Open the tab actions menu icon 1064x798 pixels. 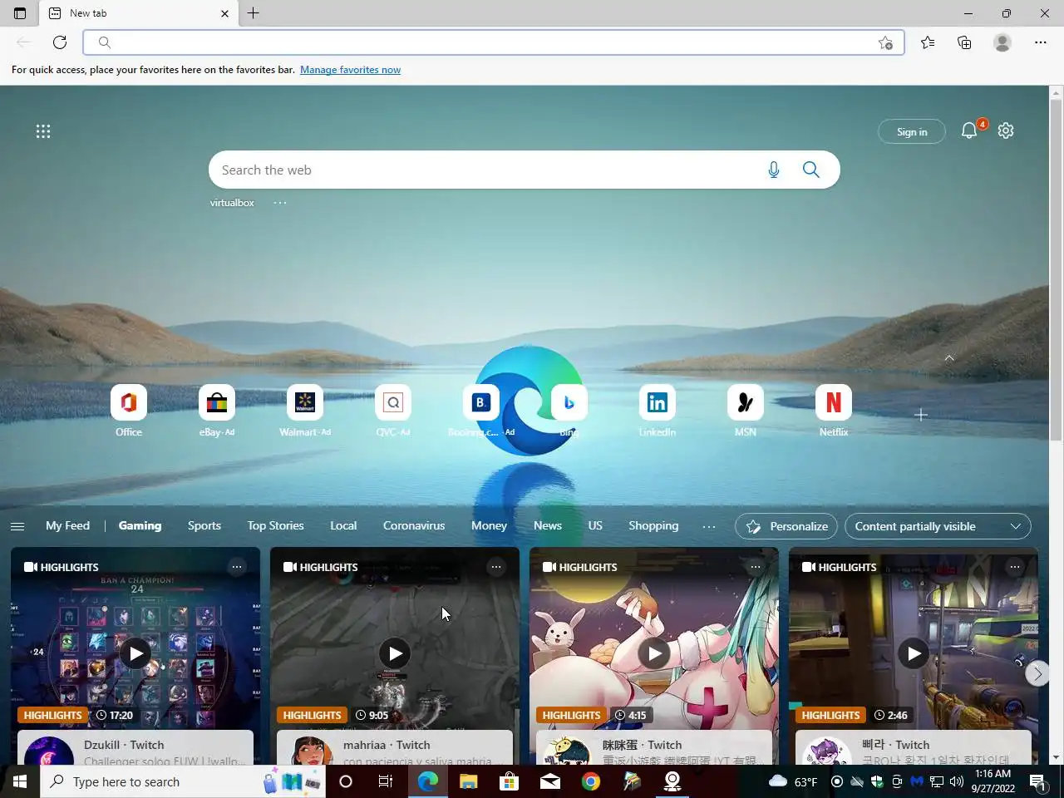[x=20, y=13]
